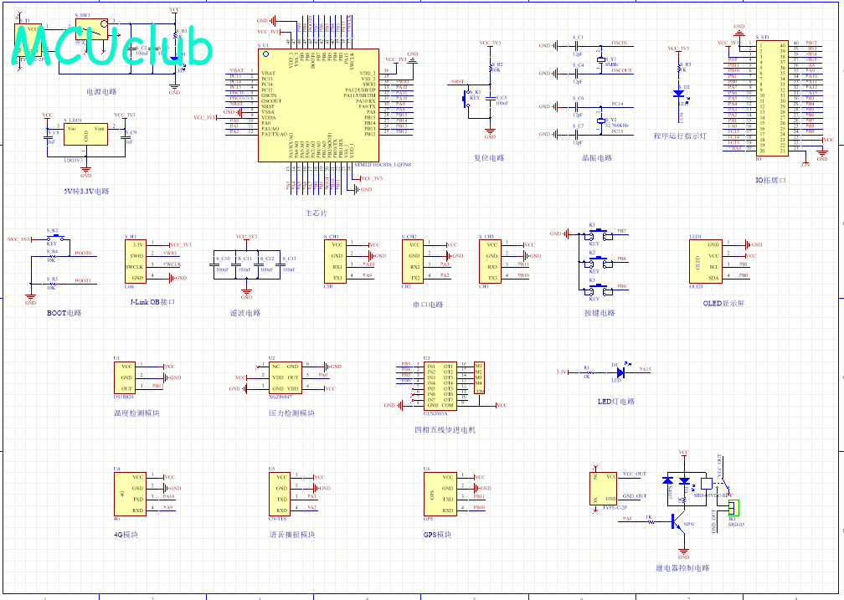Click the XGZP6847 pressure sensor U2

(286, 377)
